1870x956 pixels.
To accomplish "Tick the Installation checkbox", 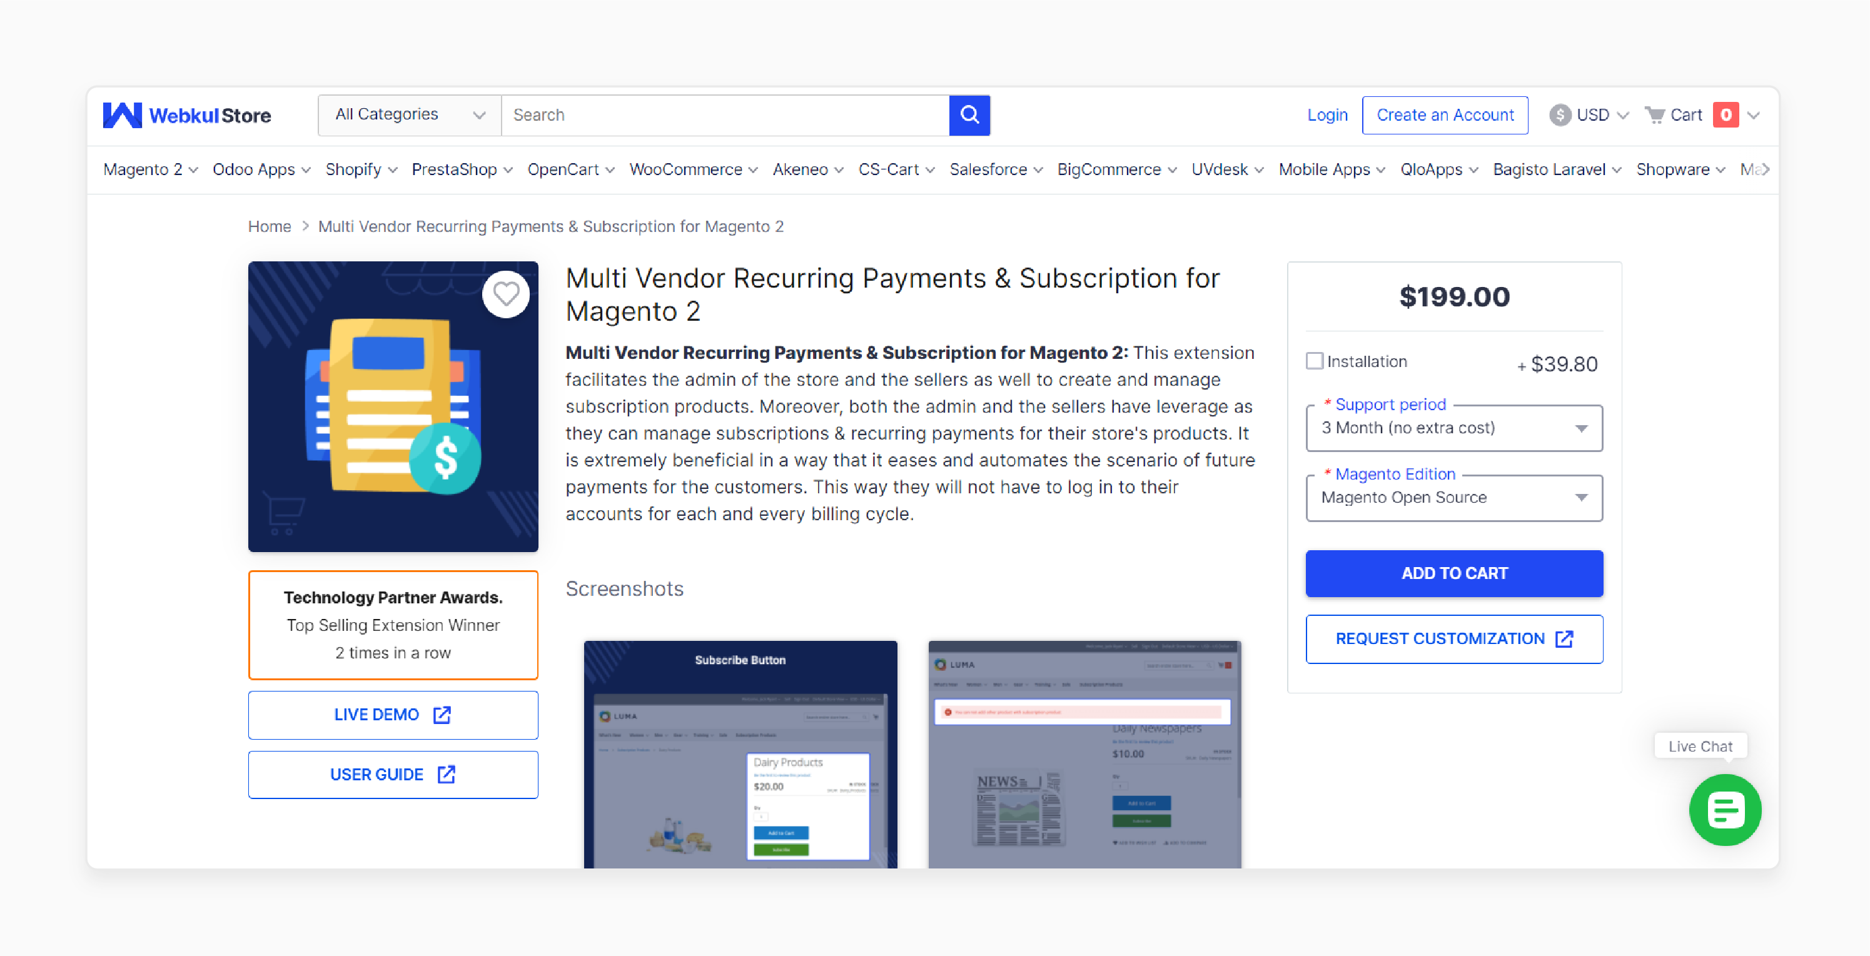I will (x=1314, y=361).
